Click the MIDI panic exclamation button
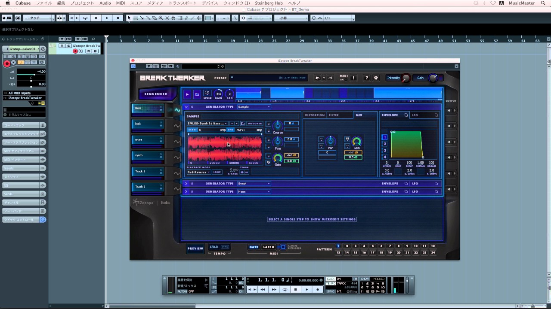 [x=353, y=78]
